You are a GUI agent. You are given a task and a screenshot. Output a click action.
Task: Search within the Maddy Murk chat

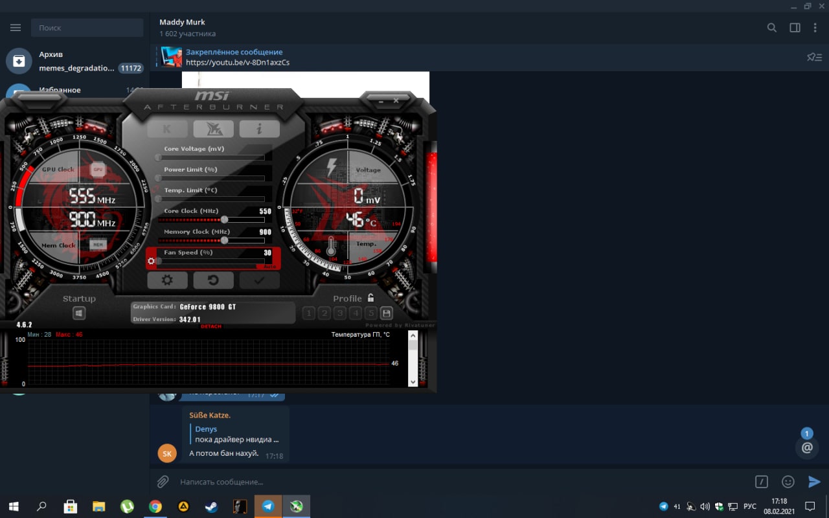click(772, 28)
